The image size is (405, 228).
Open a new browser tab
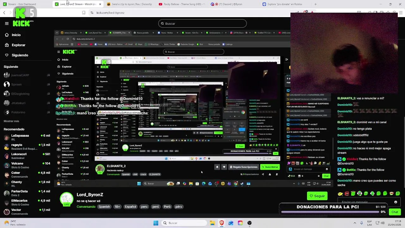[x=315, y=4]
